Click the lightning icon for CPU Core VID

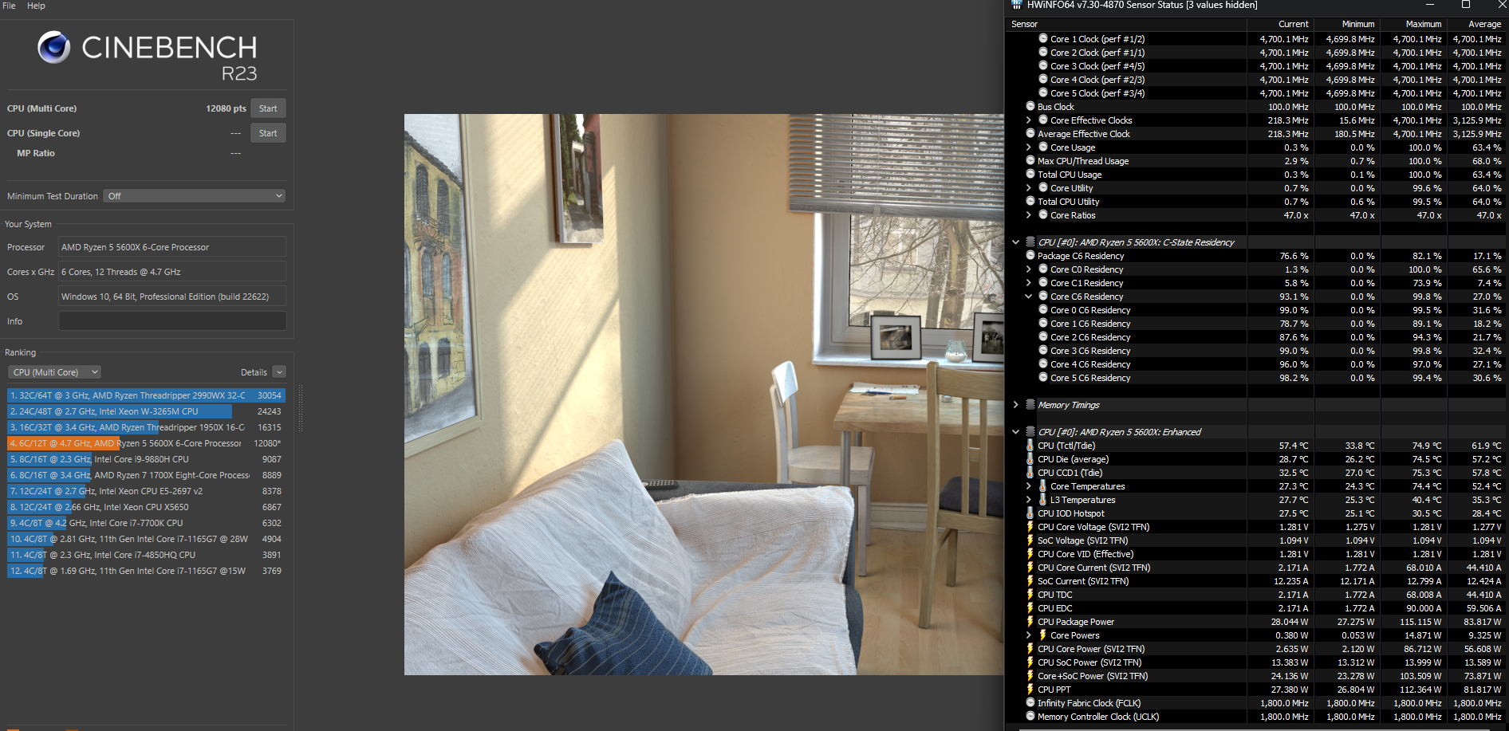pyautogui.click(x=1030, y=553)
